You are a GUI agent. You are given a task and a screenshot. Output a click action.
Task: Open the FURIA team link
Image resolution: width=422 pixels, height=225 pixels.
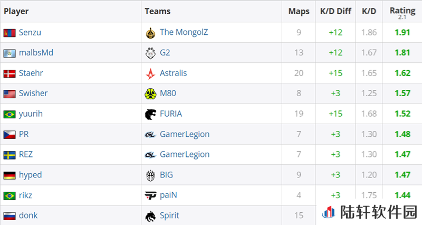click(171, 114)
